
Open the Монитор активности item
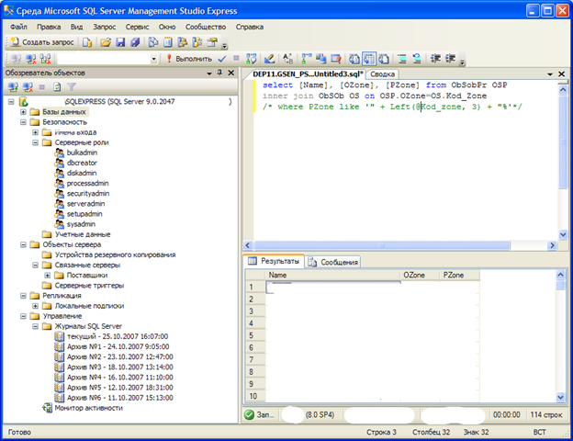(88, 408)
